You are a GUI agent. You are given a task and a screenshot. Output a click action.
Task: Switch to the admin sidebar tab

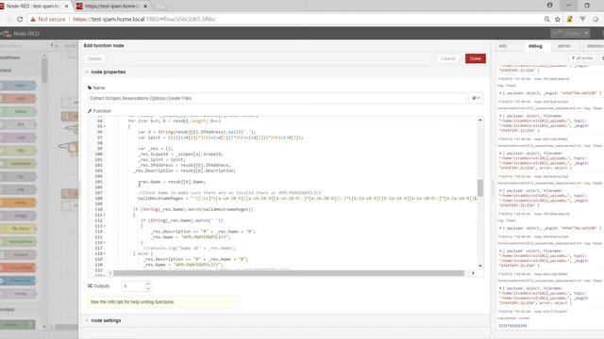click(564, 46)
